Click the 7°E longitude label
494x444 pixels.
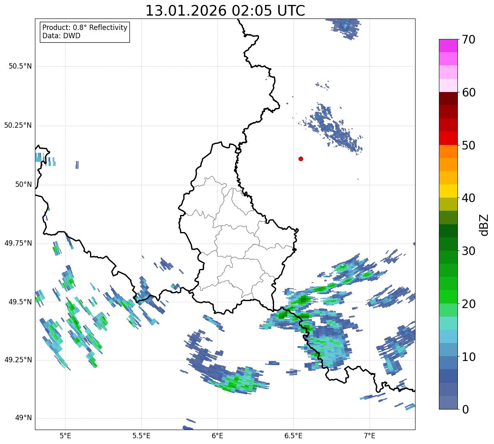pos(369,435)
